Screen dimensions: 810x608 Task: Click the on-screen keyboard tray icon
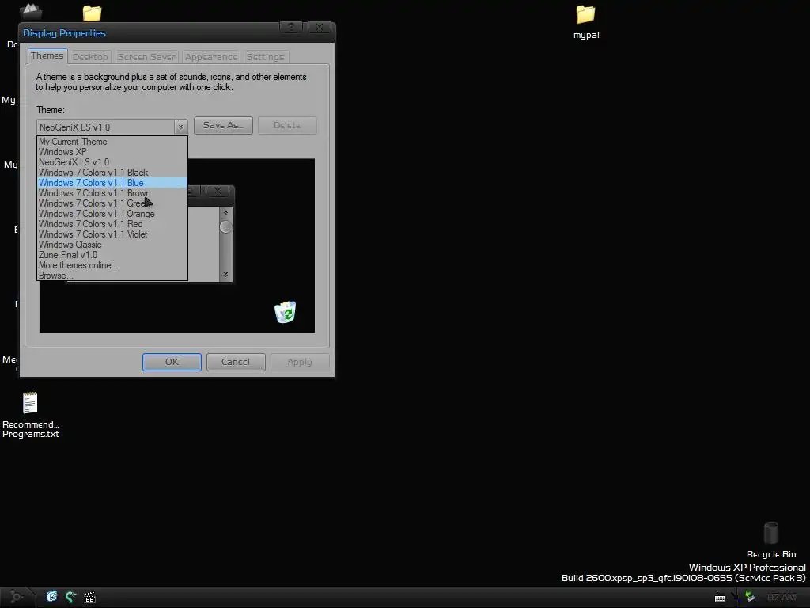coord(720,598)
